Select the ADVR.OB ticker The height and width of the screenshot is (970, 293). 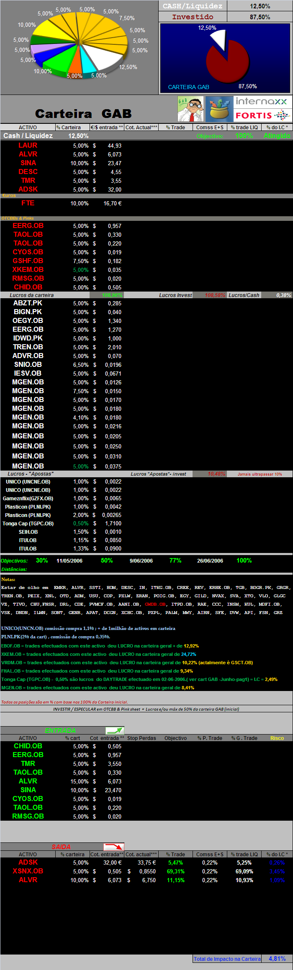[28, 356]
